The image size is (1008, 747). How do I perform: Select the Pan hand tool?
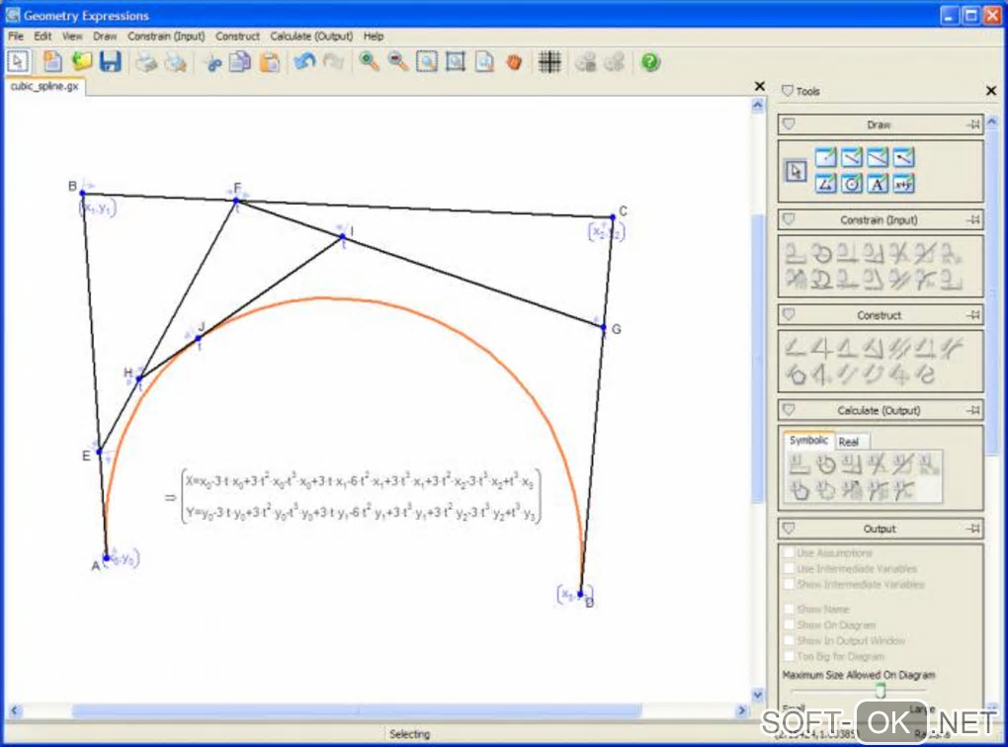514,61
